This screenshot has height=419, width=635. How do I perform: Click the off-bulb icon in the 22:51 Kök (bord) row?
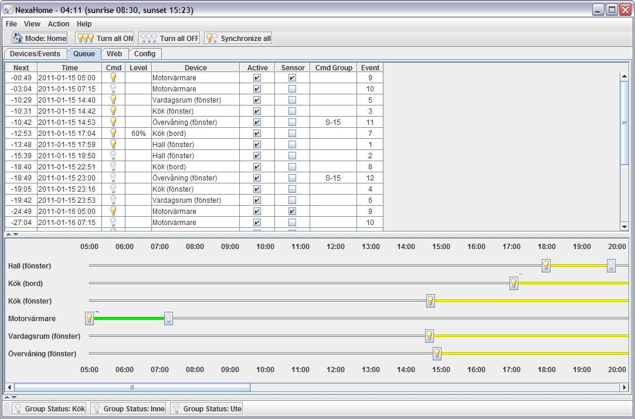pyautogui.click(x=113, y=166)
